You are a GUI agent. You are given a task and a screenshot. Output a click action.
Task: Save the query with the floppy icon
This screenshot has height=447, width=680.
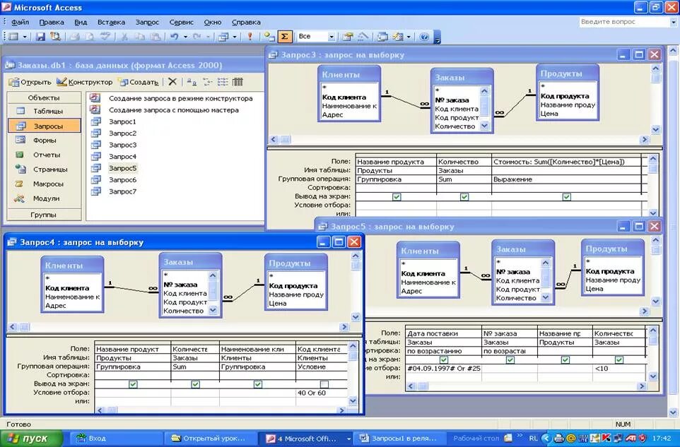[40, 37]
